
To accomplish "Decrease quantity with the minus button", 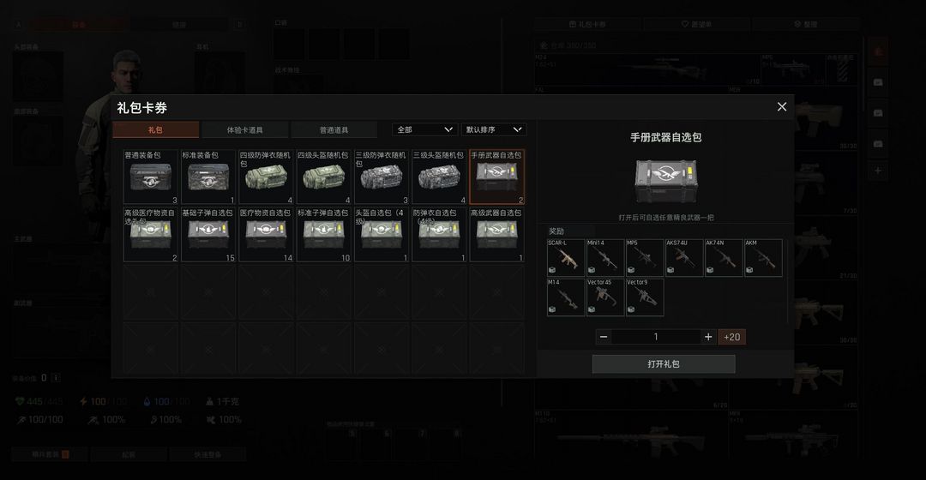I will [x=603, y=337].
